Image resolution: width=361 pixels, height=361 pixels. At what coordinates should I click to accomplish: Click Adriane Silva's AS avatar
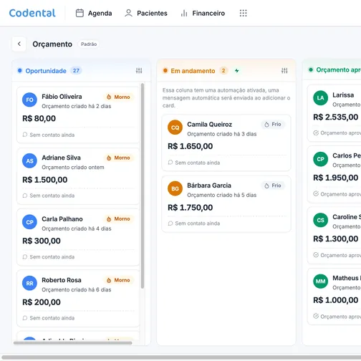(29, 161)
